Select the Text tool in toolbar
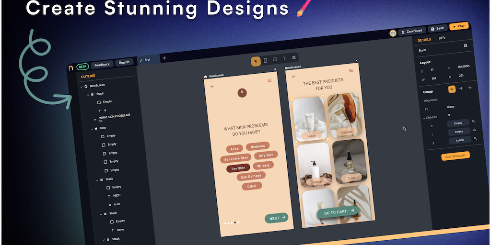This screenshot has width=491, height=245. click(x=284, y=58)
